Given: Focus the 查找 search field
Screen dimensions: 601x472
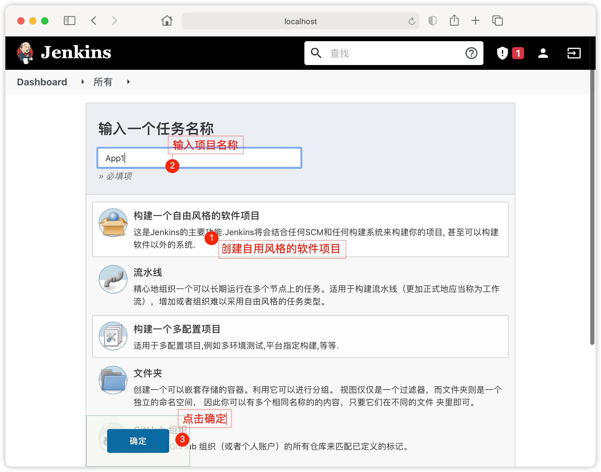Looking at the screenshot, I should pos(394,53).
